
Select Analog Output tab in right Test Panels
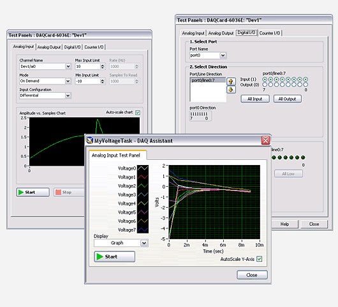(x=221, y=33)
